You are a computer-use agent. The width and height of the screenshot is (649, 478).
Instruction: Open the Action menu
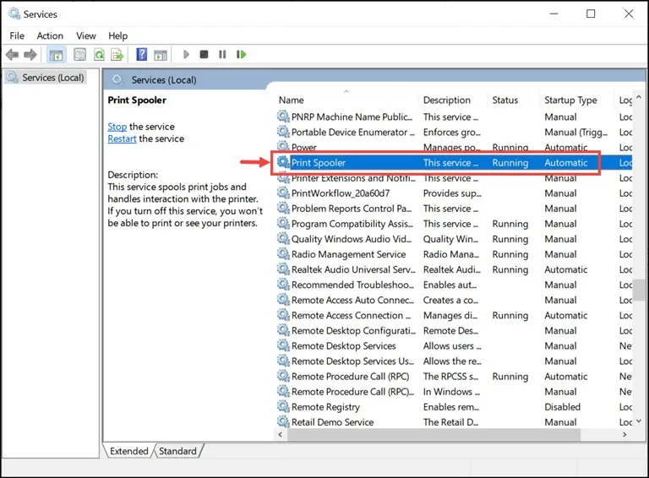(x=50, y=36)
